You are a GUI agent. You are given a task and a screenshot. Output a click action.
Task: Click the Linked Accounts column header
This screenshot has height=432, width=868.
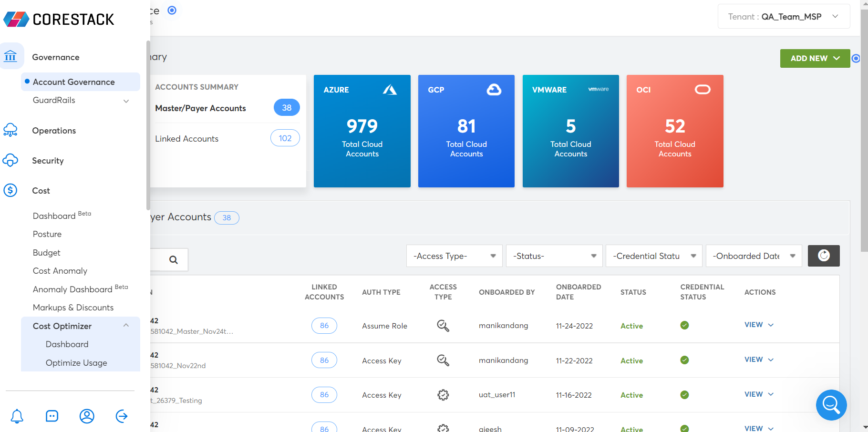(x=324, y=292)
